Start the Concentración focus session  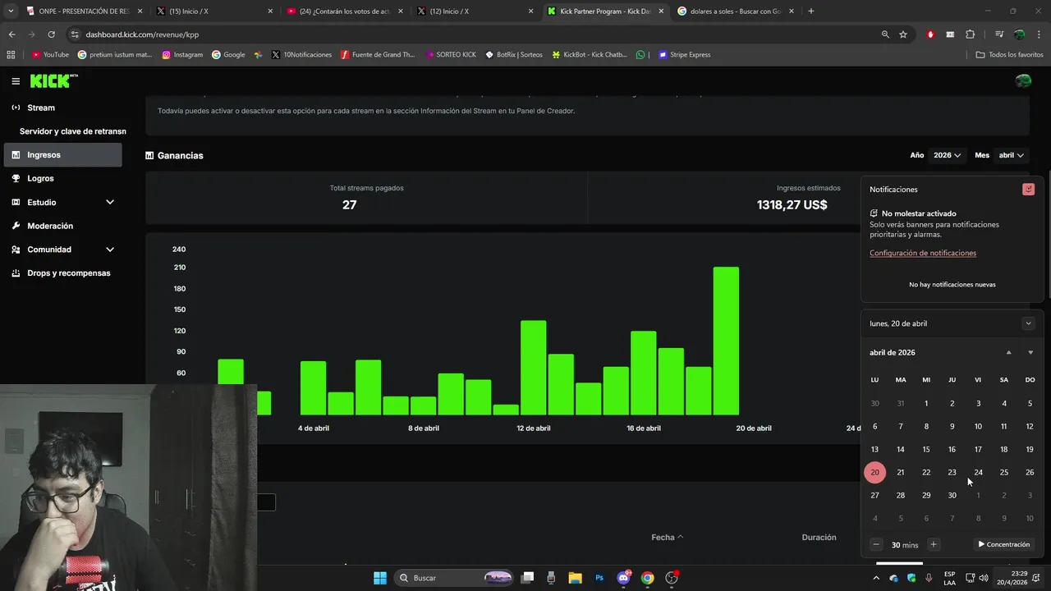coord(1003,544)
